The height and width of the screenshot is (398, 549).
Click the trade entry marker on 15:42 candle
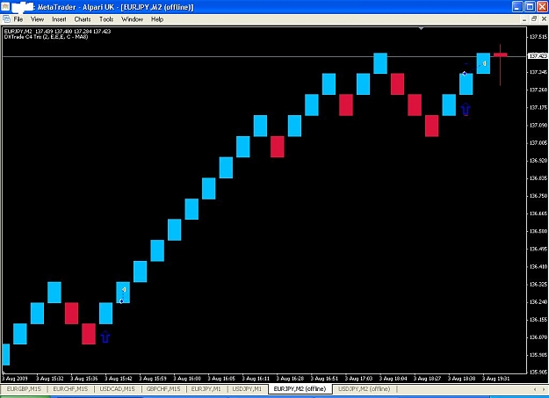coord(121,301)
